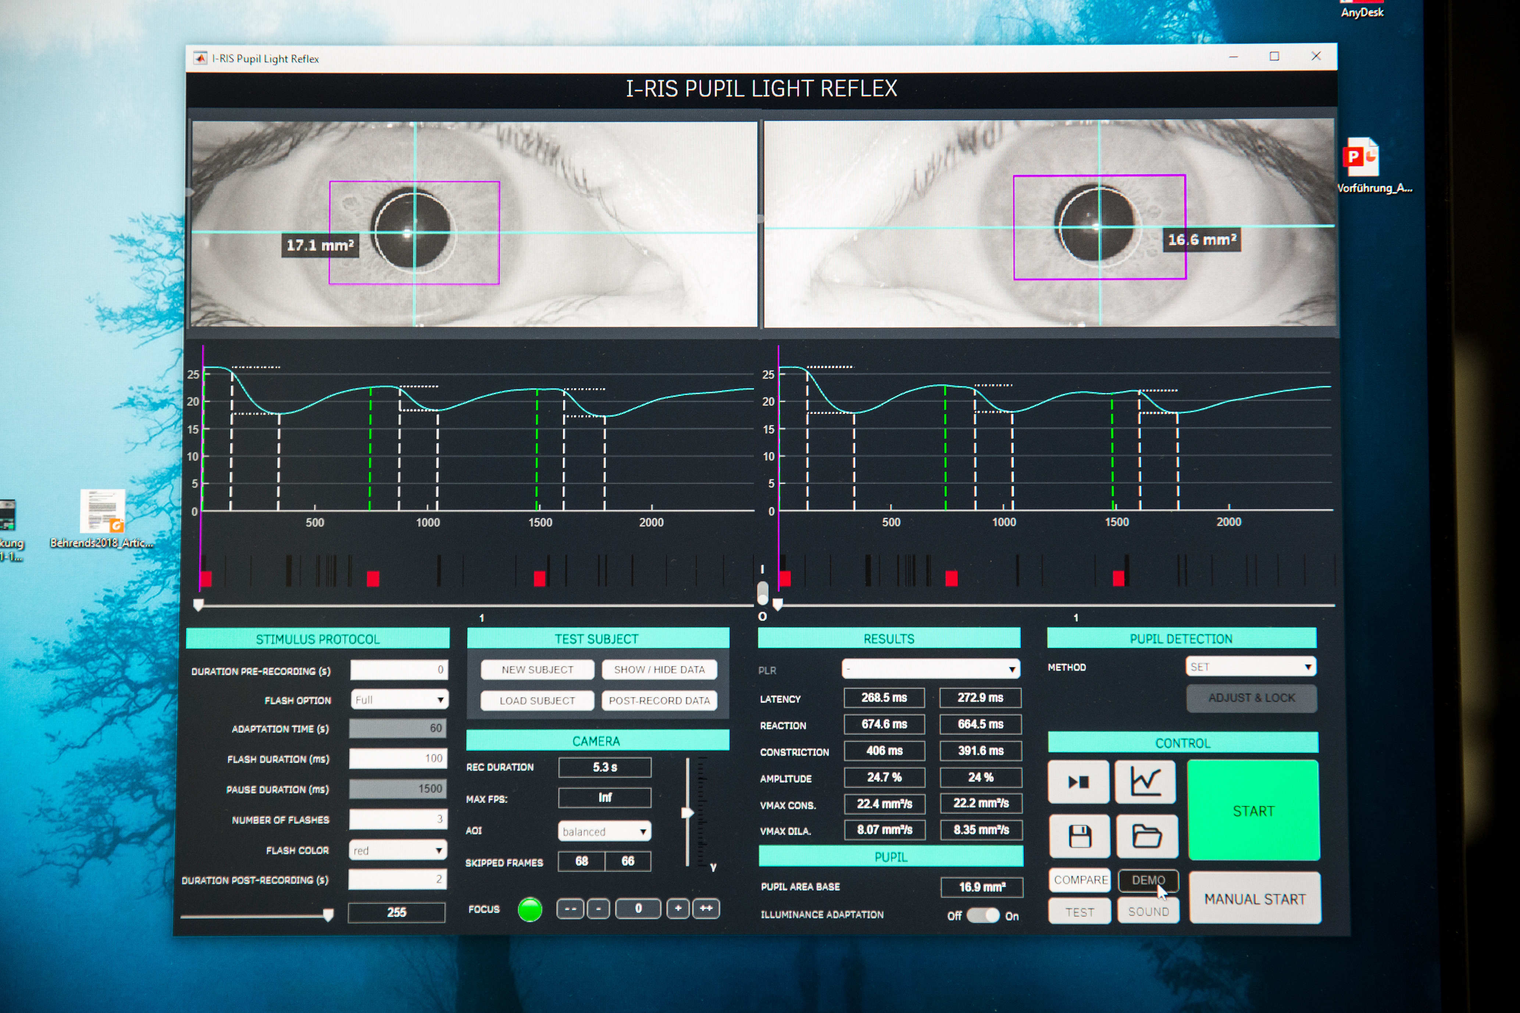Screen dimensions: 1520x1013
Task: Expand the AOI balanced dropdown
Action: point(604,831)
